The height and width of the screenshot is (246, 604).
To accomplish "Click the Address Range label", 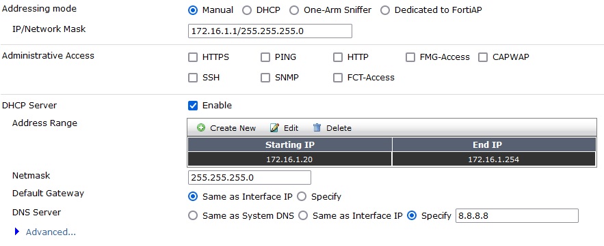I will pyautogui.click(x=44, y=123).
